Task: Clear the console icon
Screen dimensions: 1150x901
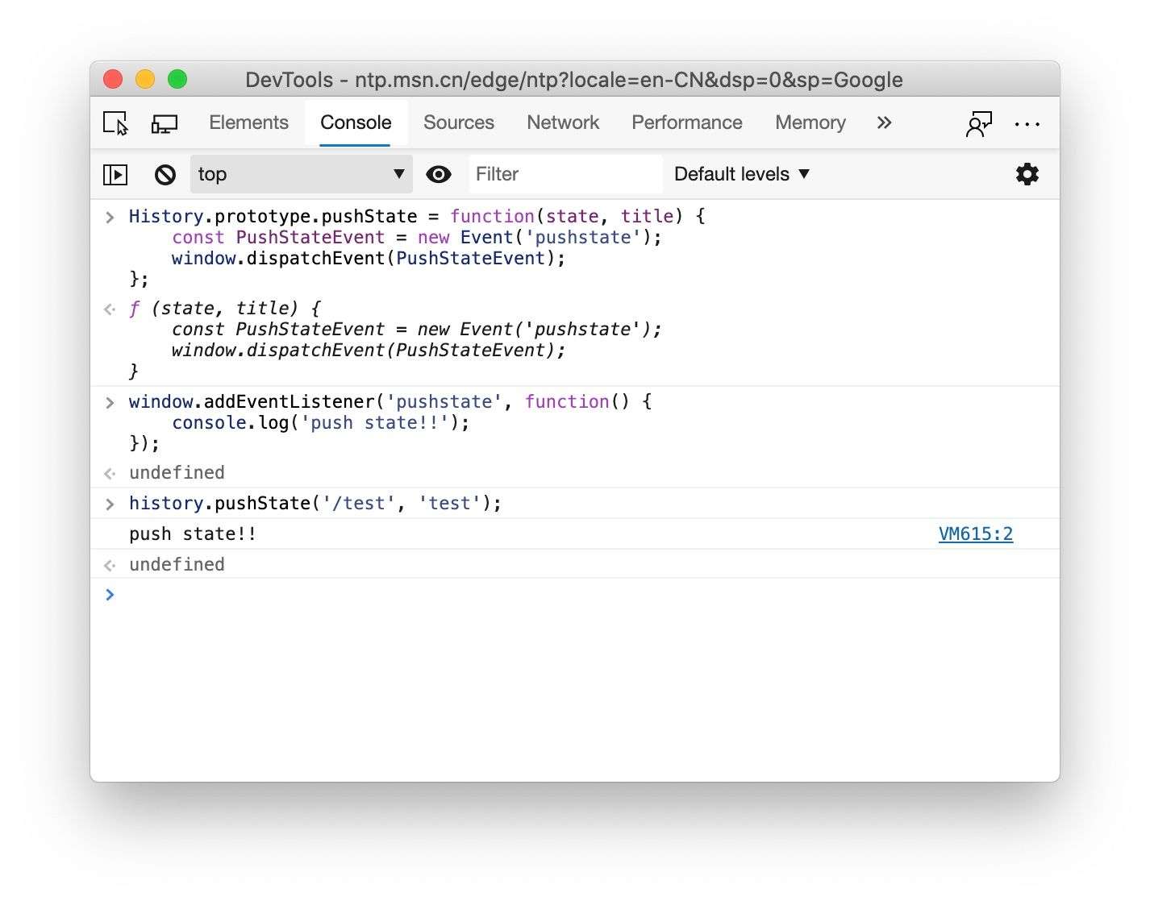Action: 165,174
